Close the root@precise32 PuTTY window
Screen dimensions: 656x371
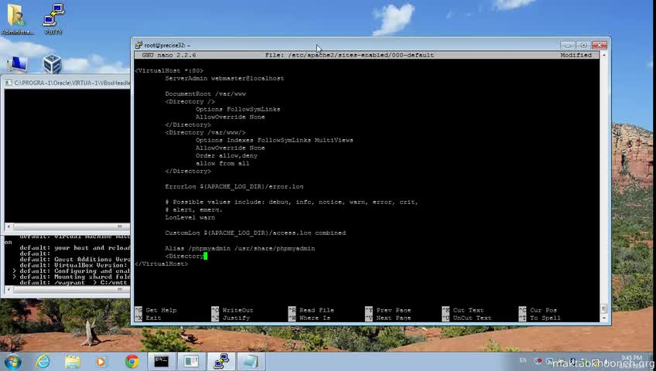(x=600, y=45)
